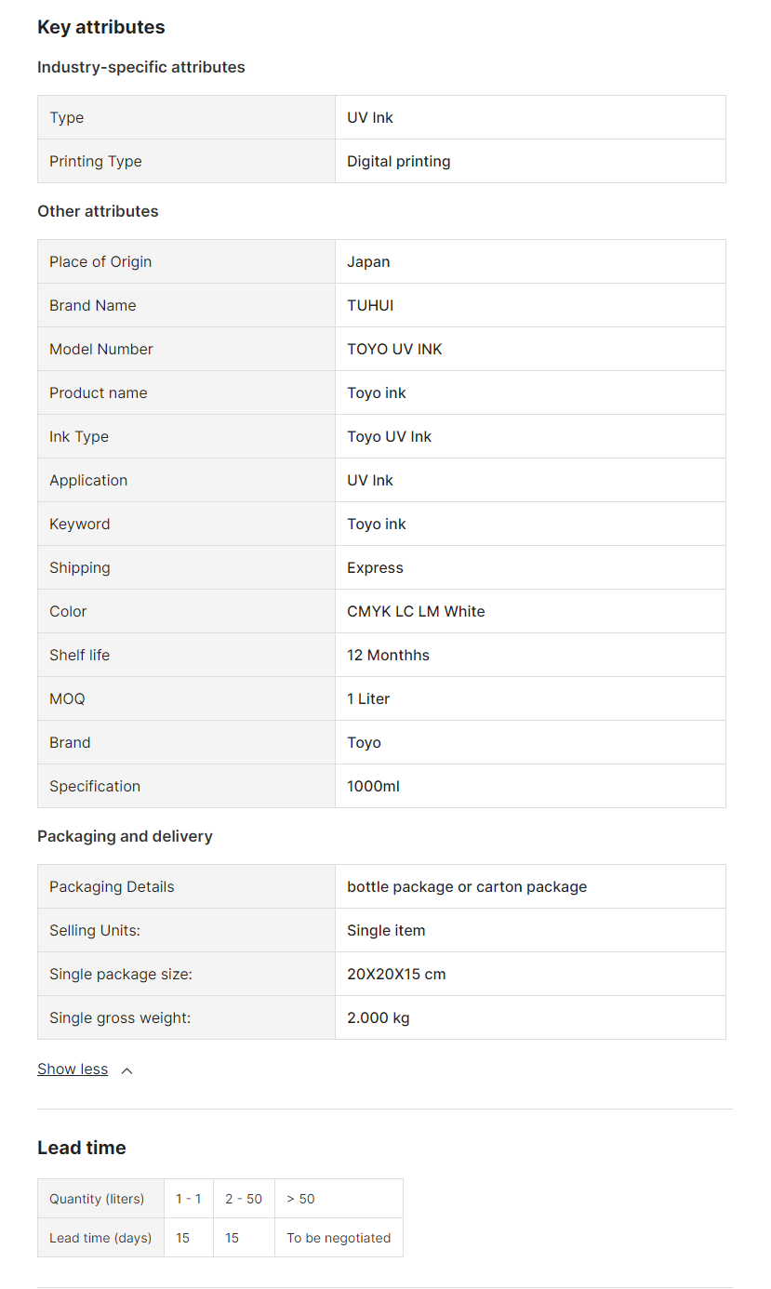Click the To be negotiated lead time cell
This screenshot has width=771, height=1289.
[x=339, y=1238]
